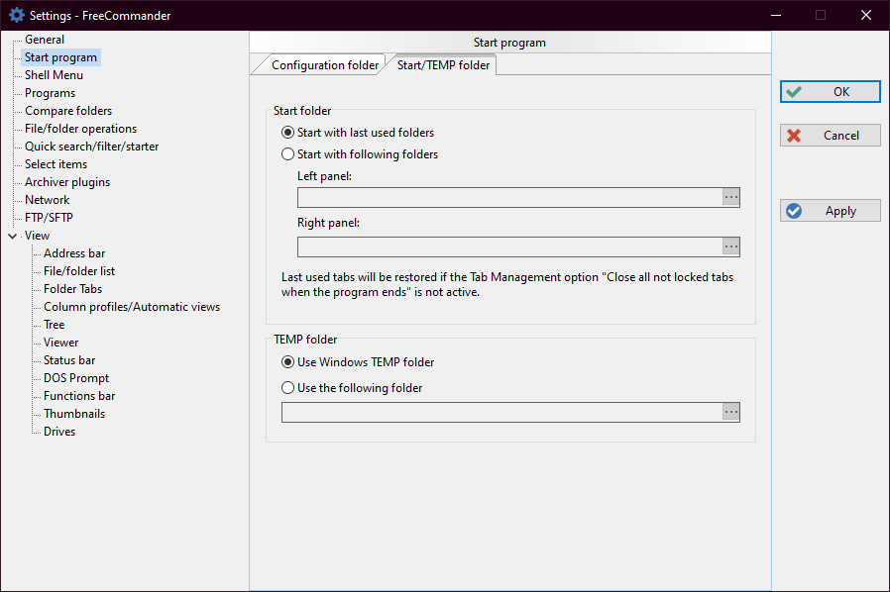Switch to the Configuration folder tab

coord(324,65)
